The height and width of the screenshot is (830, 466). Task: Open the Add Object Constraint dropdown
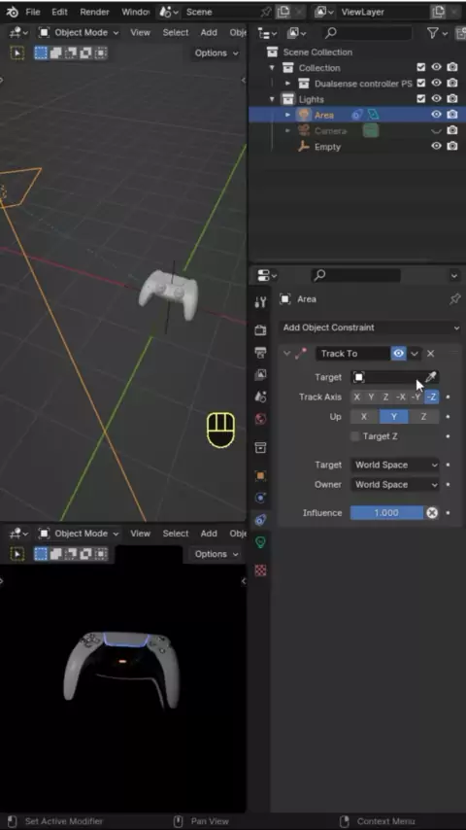coord(371,328)
